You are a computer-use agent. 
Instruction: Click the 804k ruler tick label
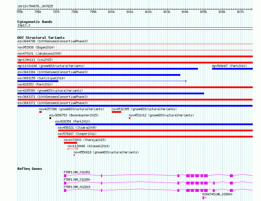185,12
